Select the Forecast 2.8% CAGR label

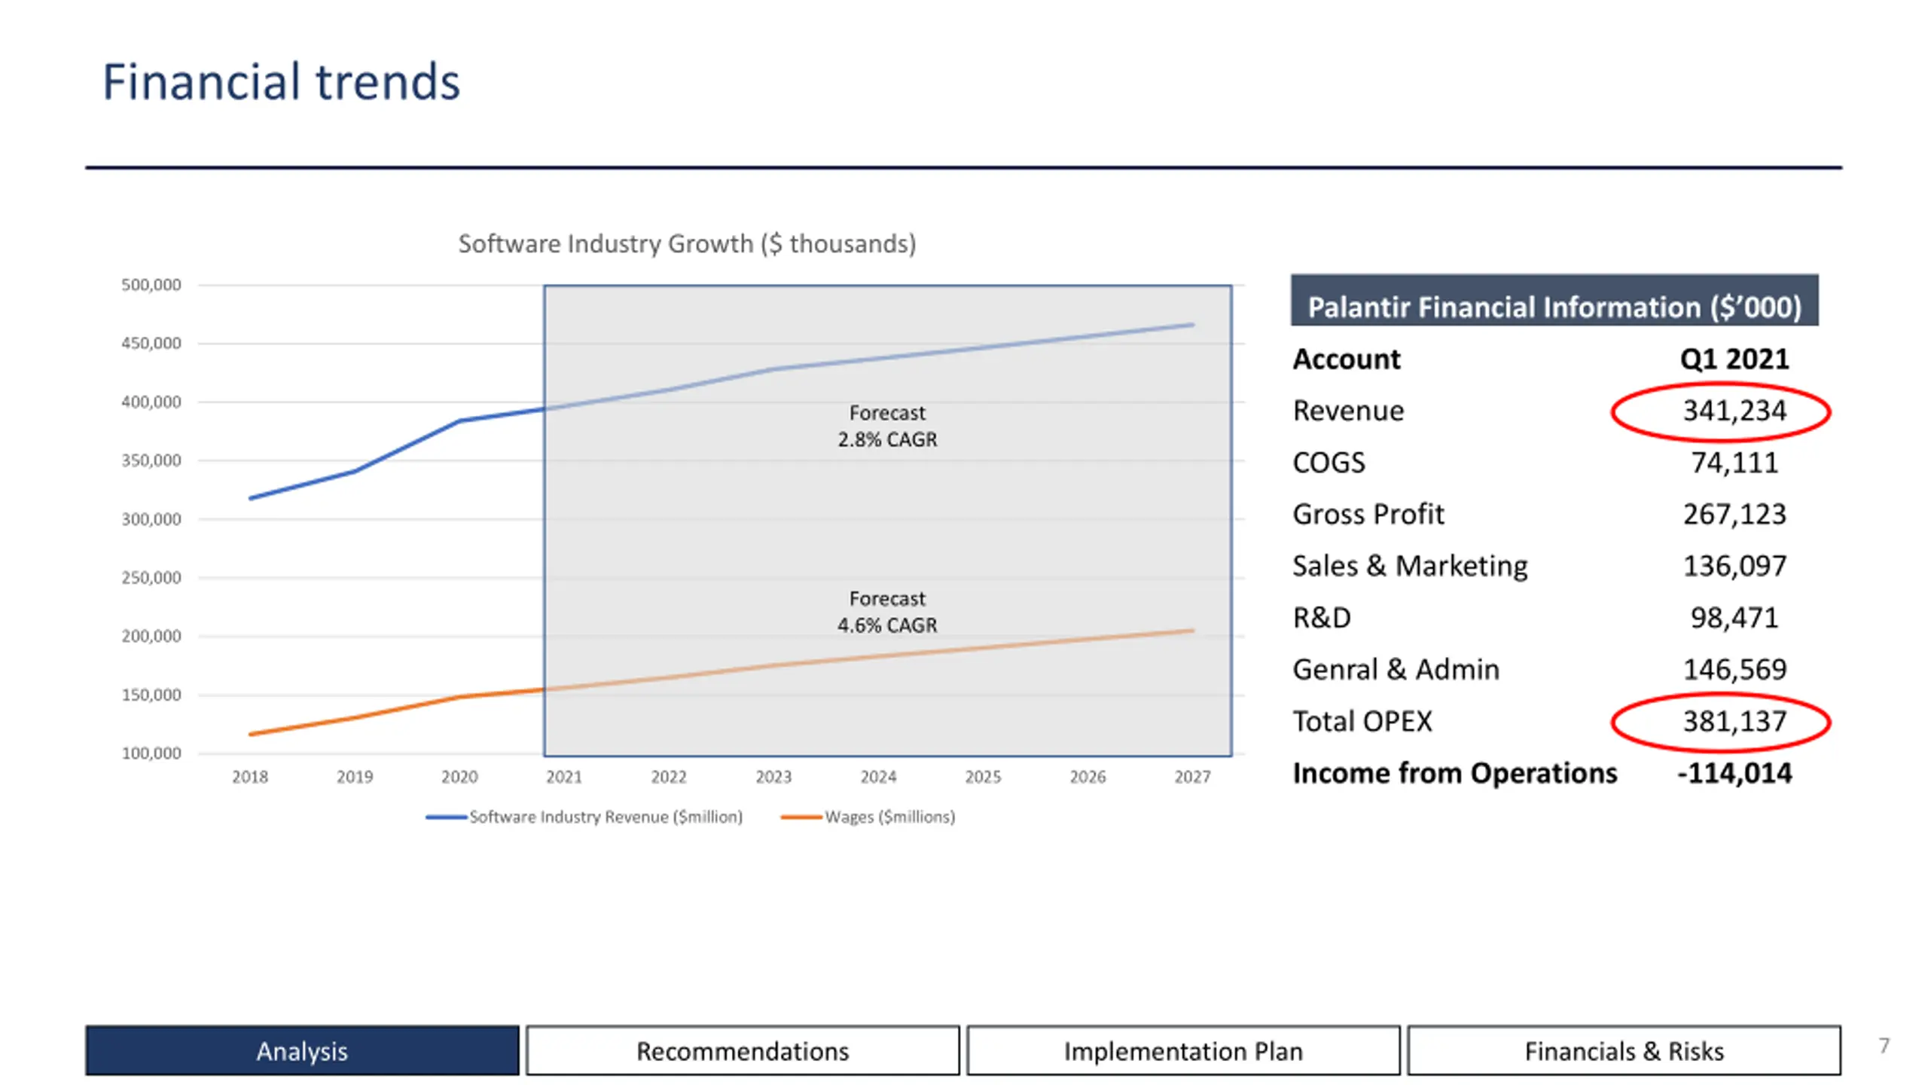[887, 426]
